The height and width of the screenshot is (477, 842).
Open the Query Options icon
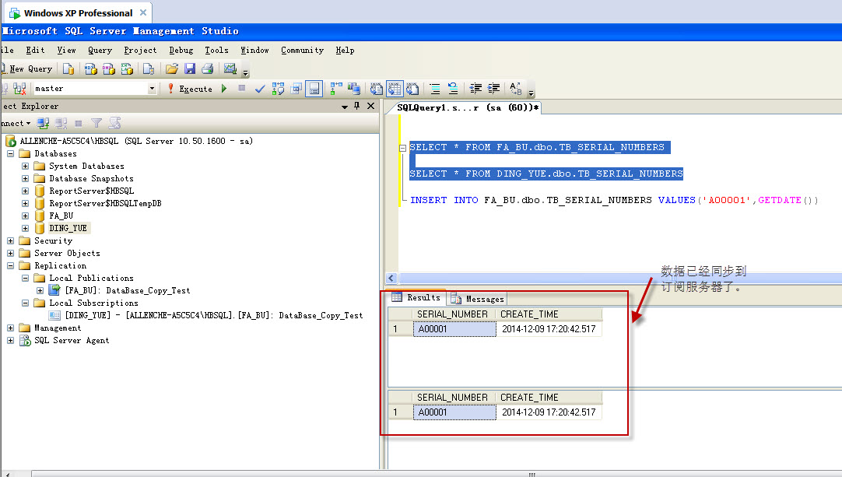[x=296, y=89]
